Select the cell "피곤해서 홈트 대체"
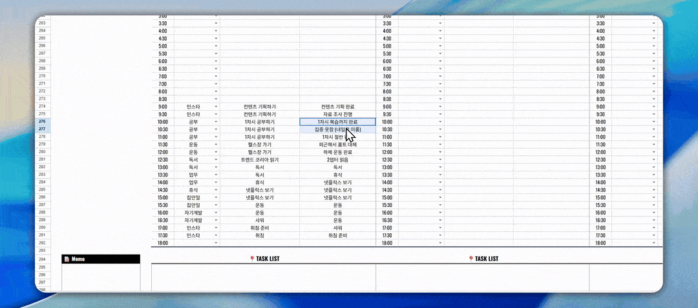 pyautogui.click(x=337, y=145)
